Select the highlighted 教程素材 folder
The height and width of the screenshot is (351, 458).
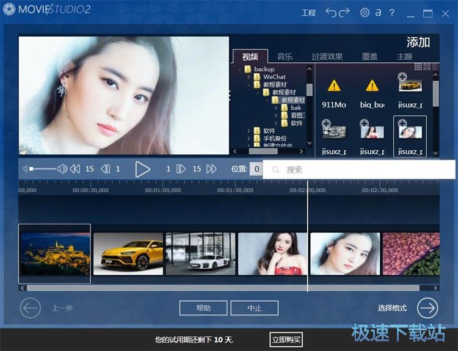point(293,100)
